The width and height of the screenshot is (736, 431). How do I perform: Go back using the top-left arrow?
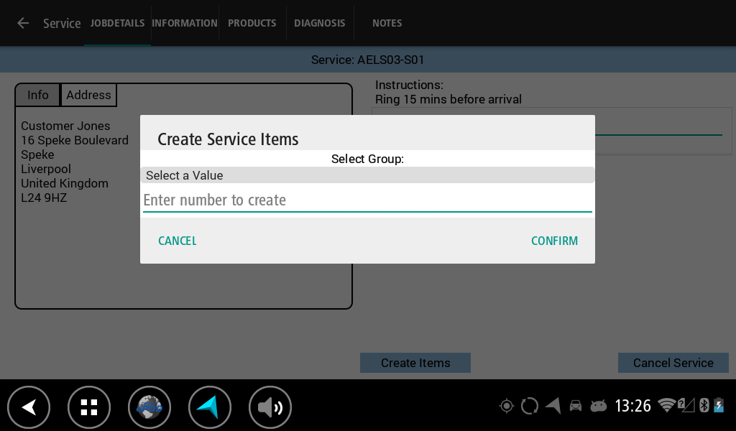(x=22, y=23)
